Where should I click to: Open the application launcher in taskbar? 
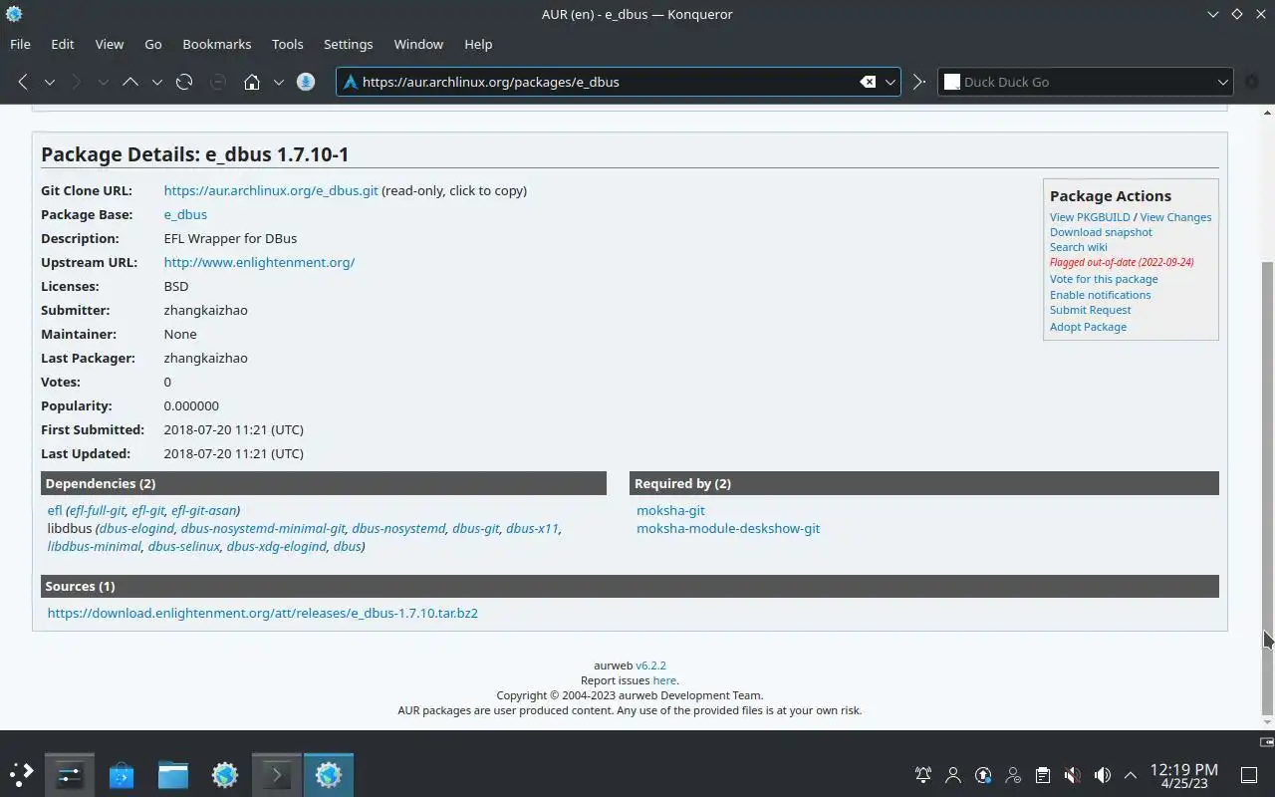pos(21,774)
